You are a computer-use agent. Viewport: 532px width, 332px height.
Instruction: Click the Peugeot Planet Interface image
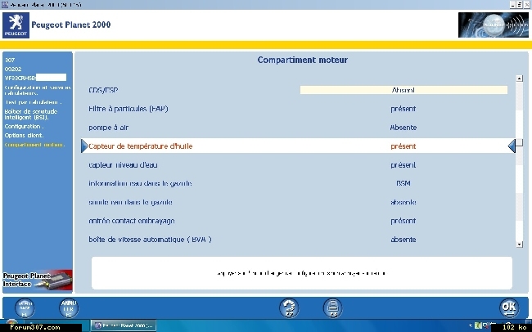(38, 280)
